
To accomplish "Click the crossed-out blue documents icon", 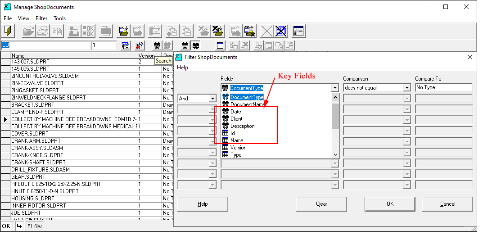I will (280, 31).
